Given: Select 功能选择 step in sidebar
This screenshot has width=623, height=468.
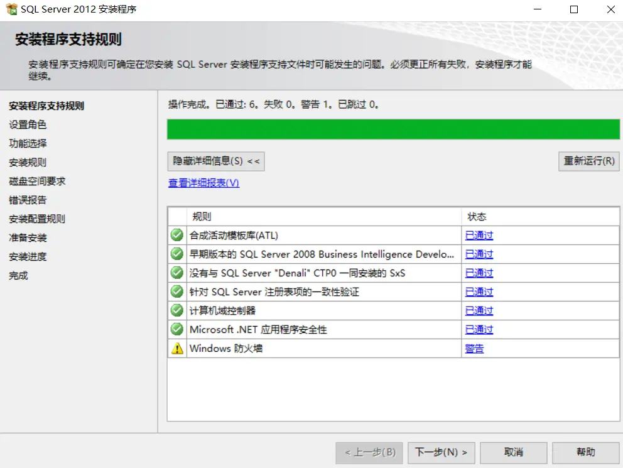Looking at the screenshot, I should (28, 143).
